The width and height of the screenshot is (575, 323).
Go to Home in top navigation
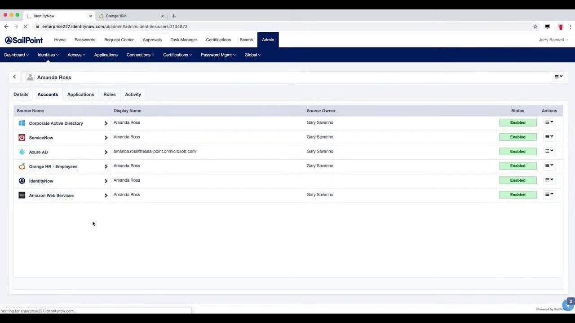coord(60,40)
